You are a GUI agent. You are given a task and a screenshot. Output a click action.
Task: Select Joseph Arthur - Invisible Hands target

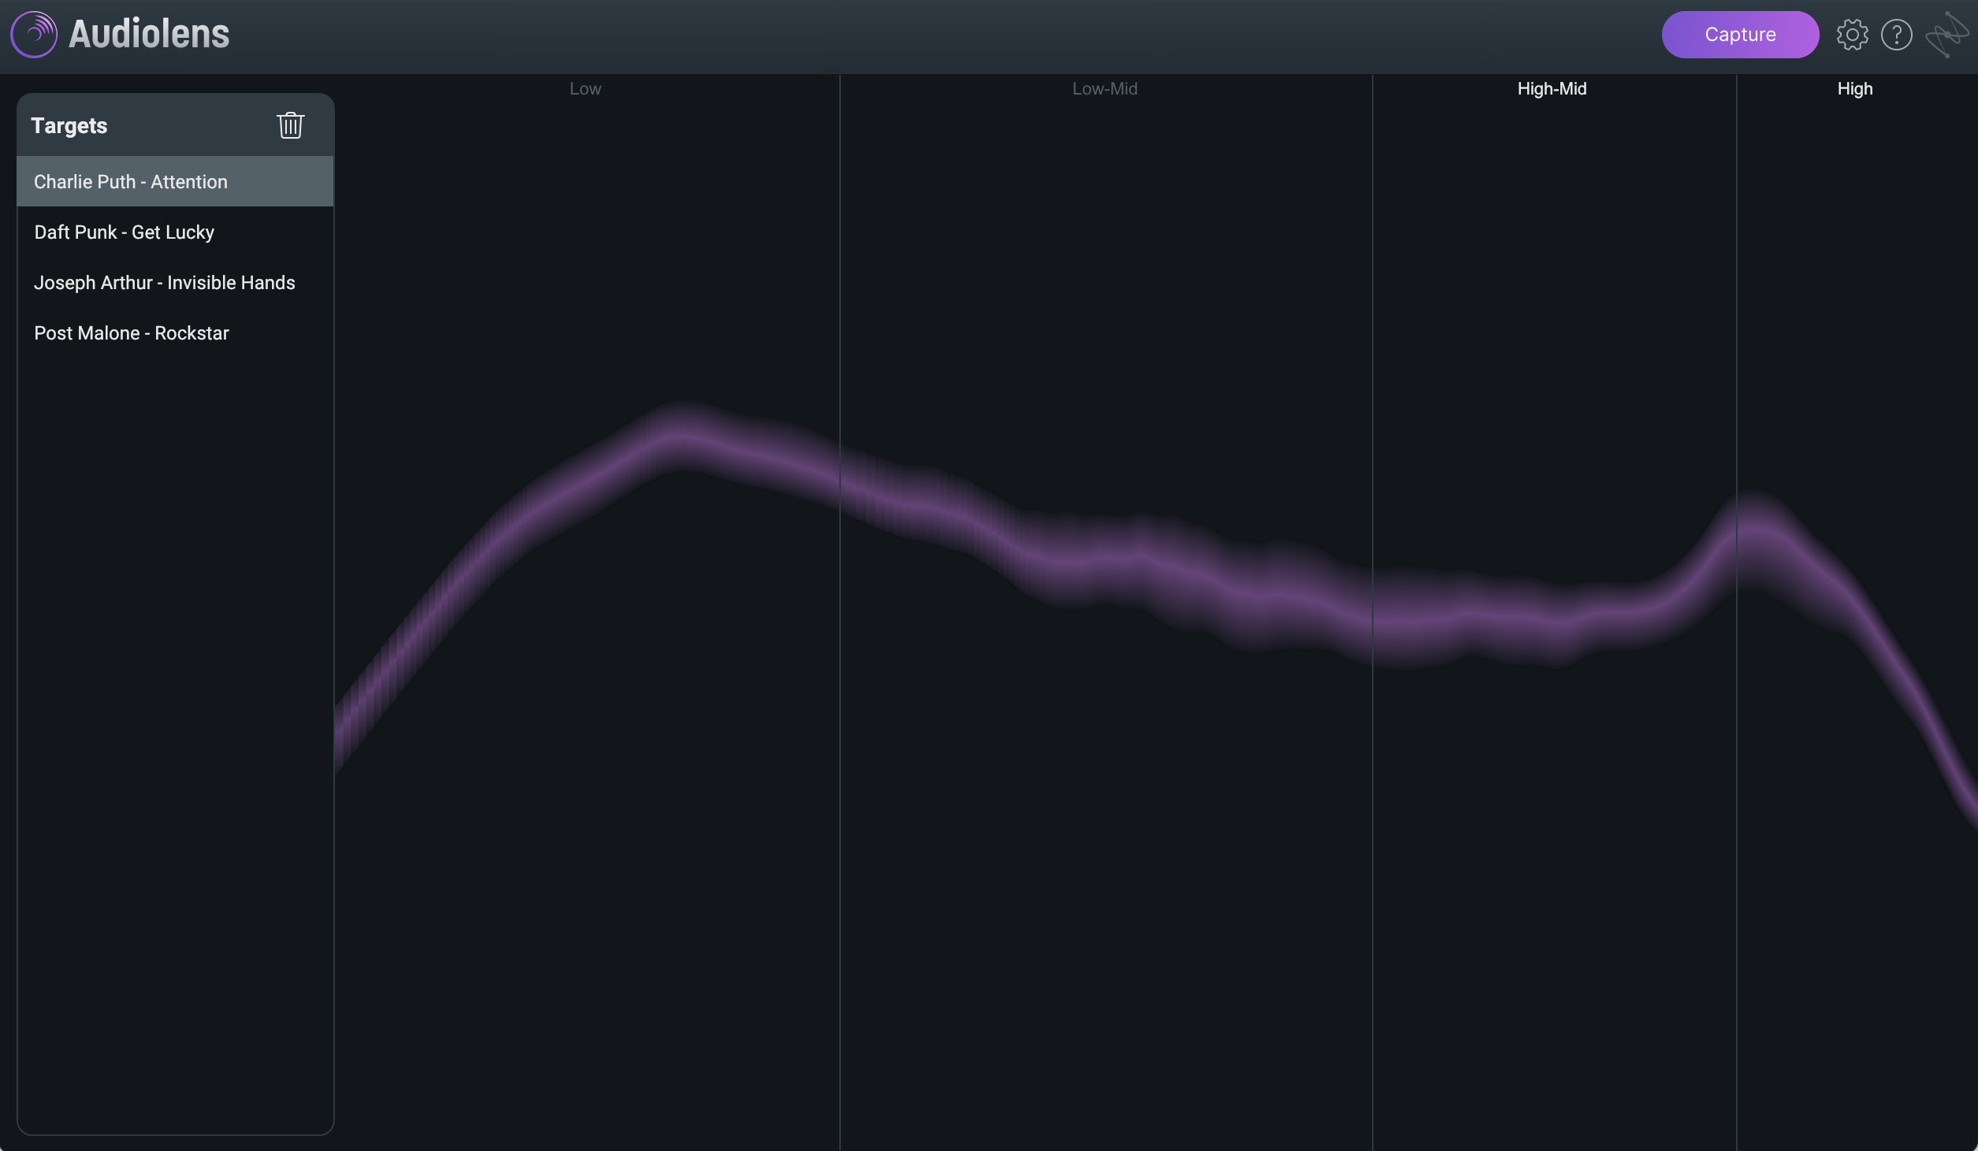click(175, 282)
